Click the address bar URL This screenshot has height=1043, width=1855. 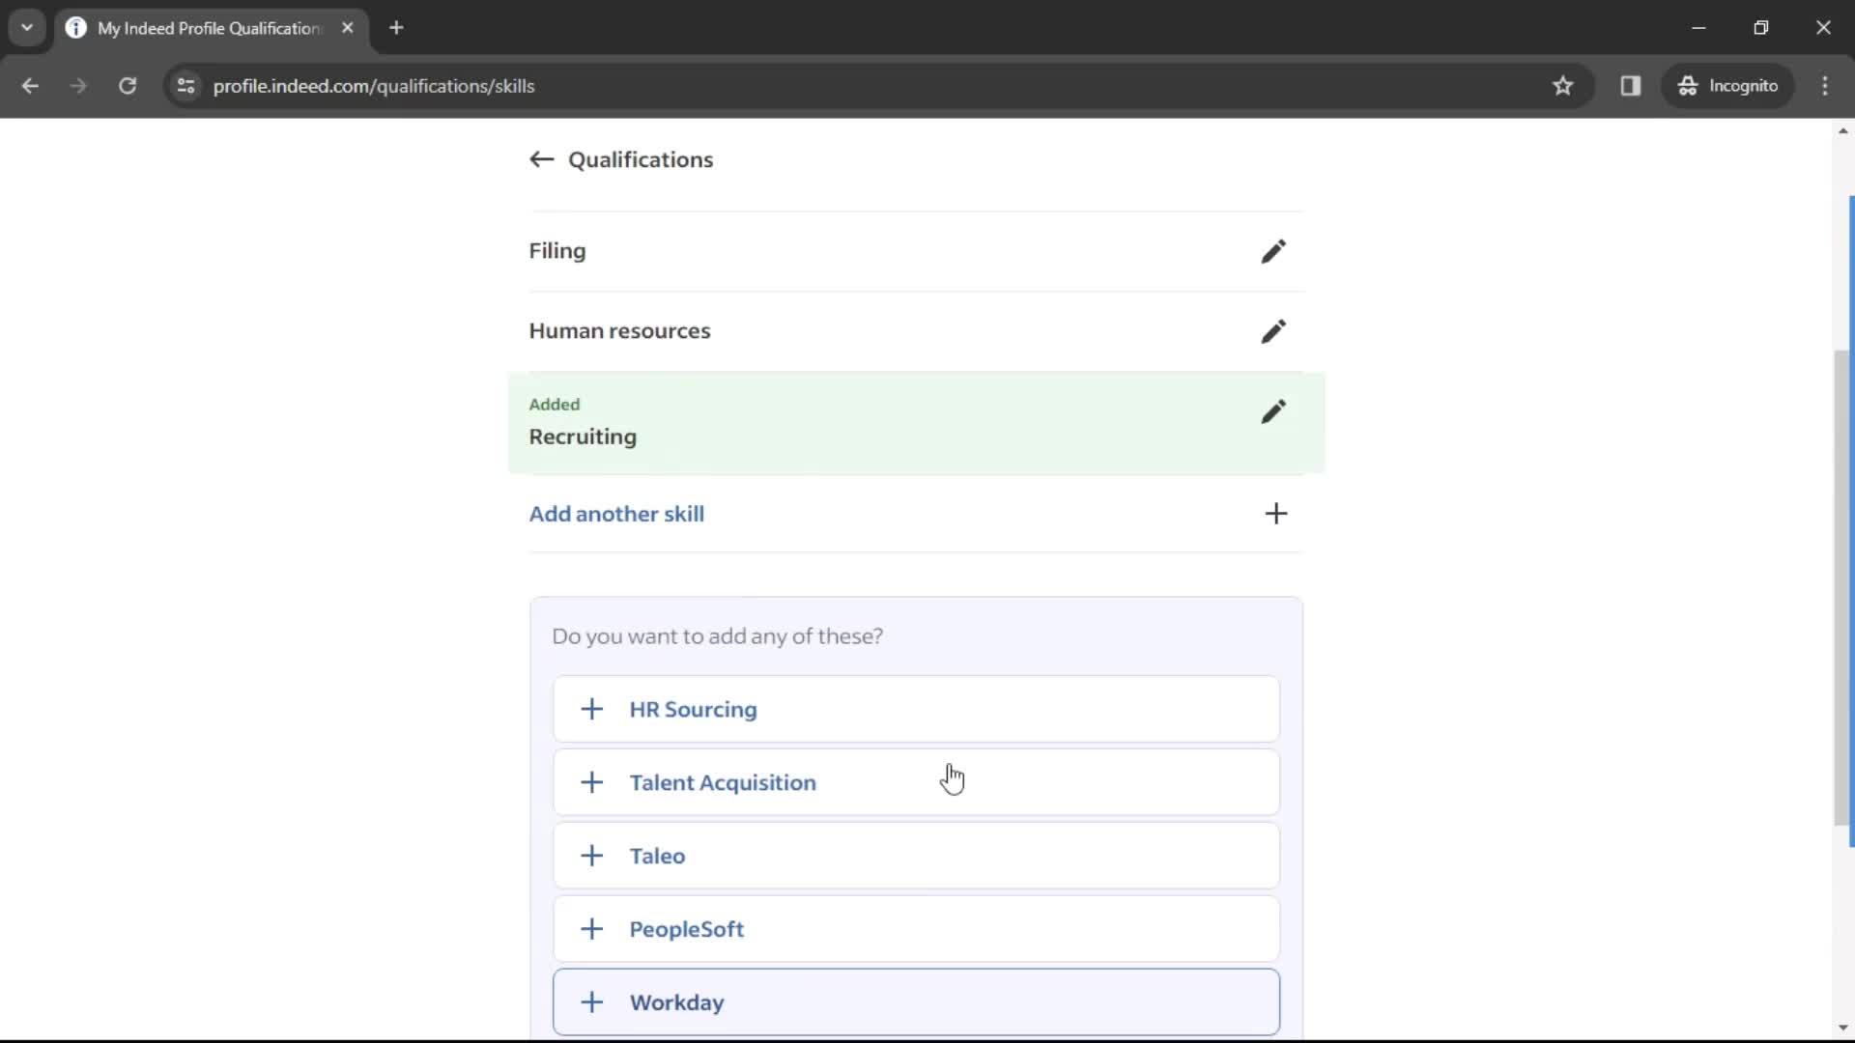pos(374,86)
